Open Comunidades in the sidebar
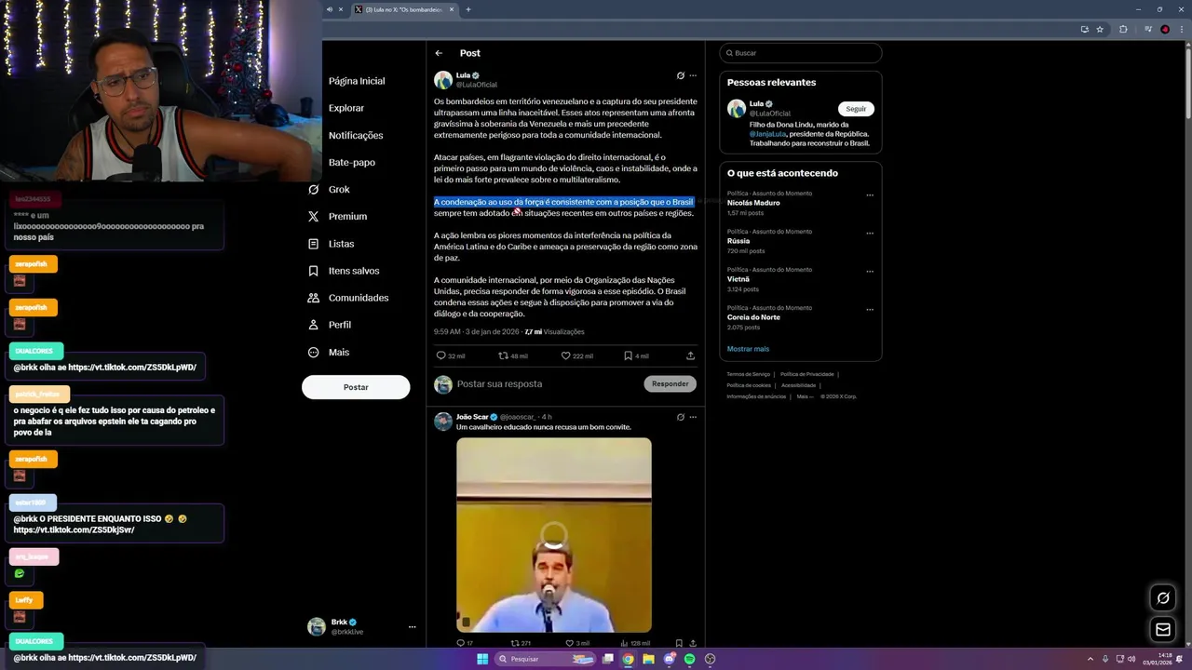Image resolution: width=1192 pixels, height=670 pixels. (348, 298)
